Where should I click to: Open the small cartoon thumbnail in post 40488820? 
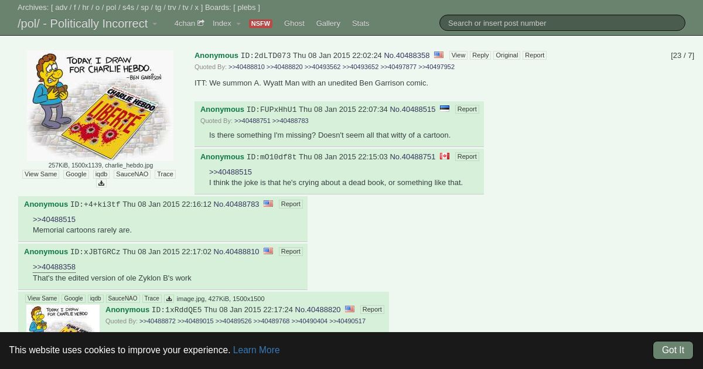[63, 319]
